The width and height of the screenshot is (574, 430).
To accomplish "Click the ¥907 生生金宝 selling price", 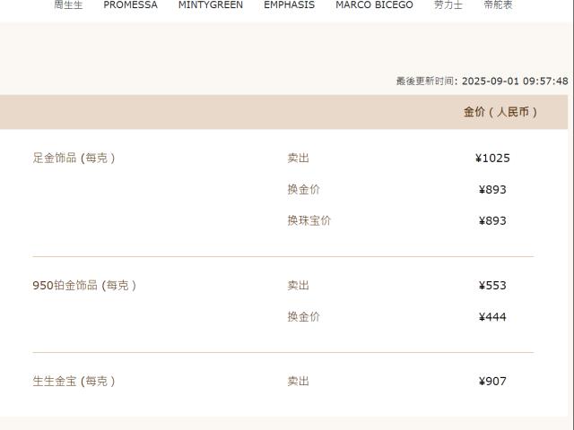I will click(x=492, y=382).
